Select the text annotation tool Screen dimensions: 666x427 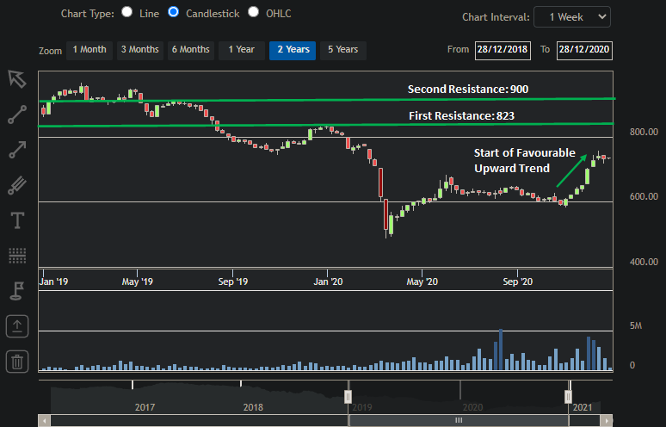point(17,220)
